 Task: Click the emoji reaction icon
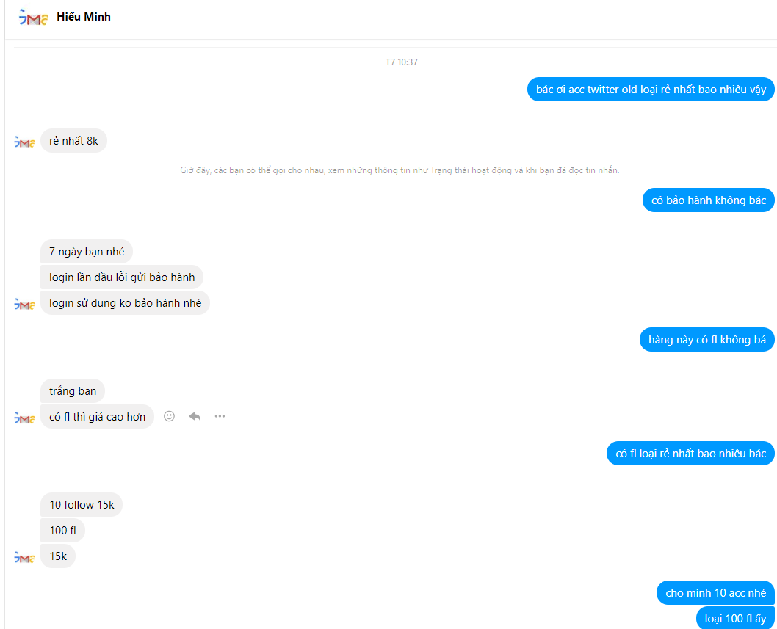169,417
